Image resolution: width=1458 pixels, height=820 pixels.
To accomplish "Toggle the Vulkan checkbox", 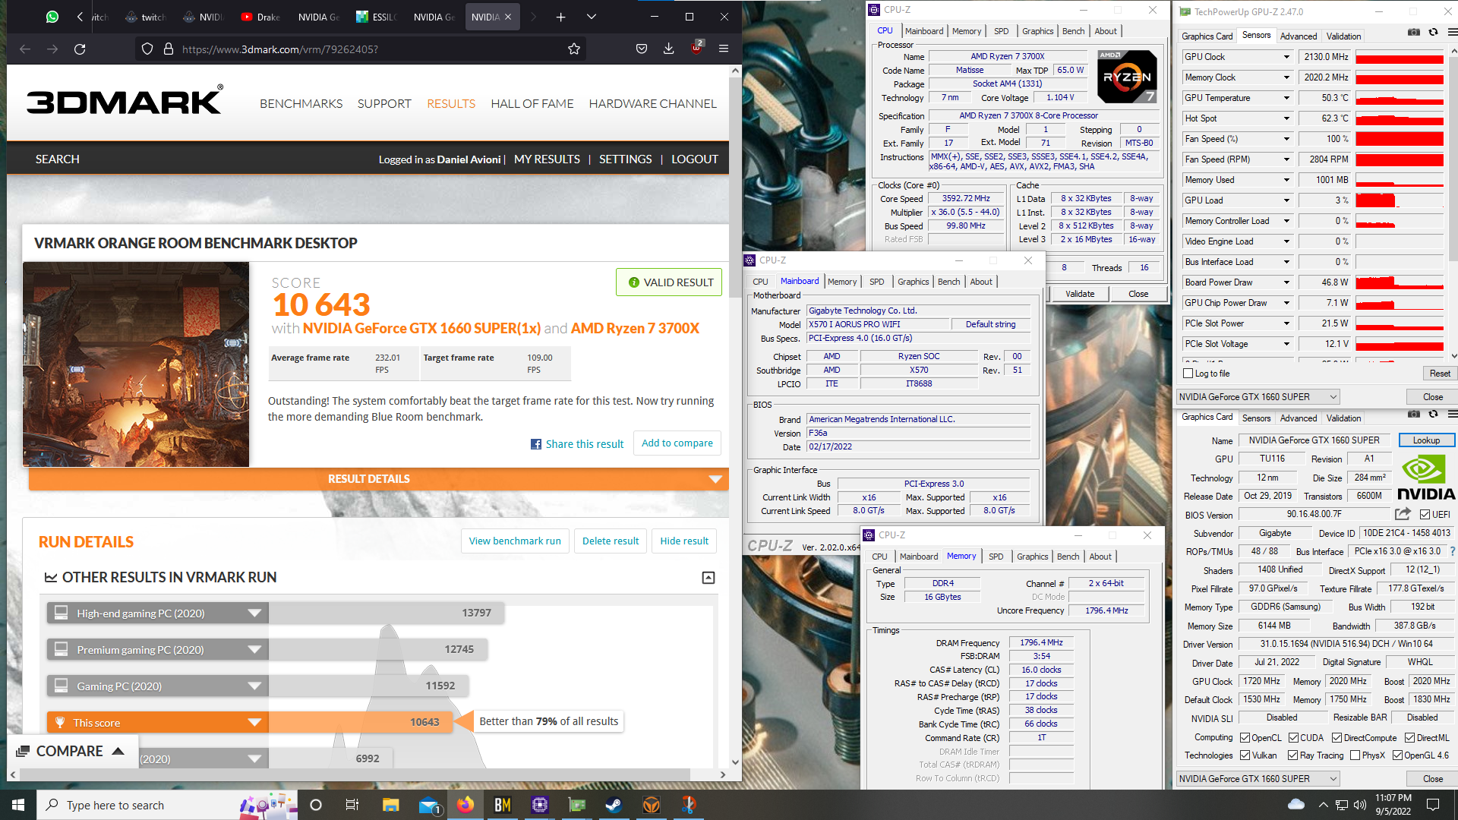I will (1245, 755).
